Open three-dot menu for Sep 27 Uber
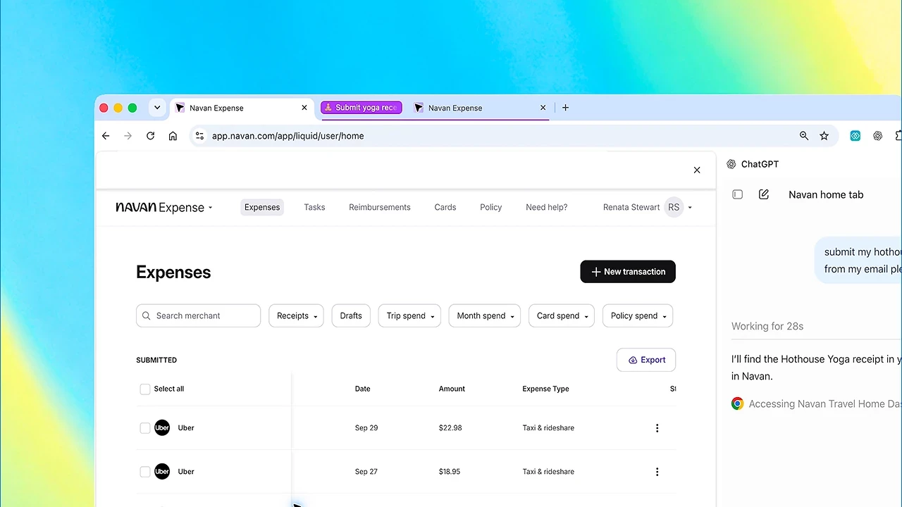Viewport: 902px width, 507px height. point(657,472)
